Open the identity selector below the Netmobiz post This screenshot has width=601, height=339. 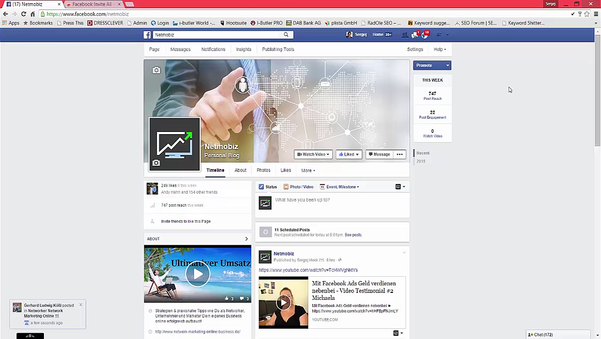[398, 333]
